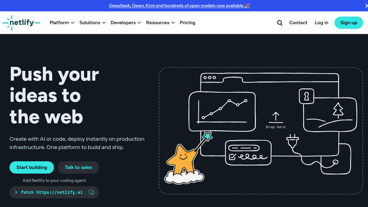Click the Sign up button
This screenshot has height=207, width=368.
(x=348, y=23)
